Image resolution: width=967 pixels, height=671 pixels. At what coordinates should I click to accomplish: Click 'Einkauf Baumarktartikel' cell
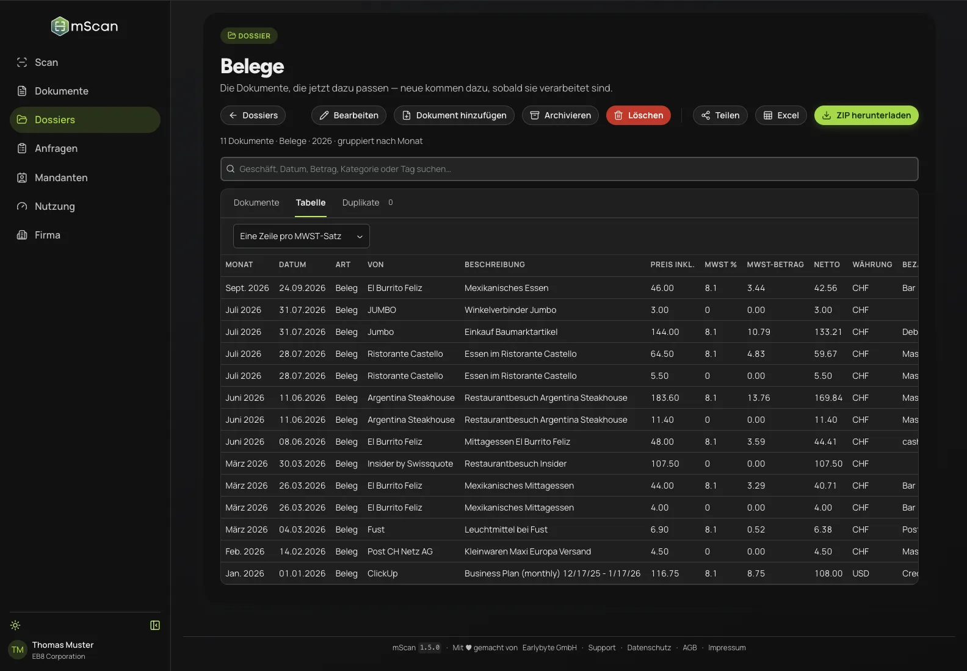(x=511, y=332)
